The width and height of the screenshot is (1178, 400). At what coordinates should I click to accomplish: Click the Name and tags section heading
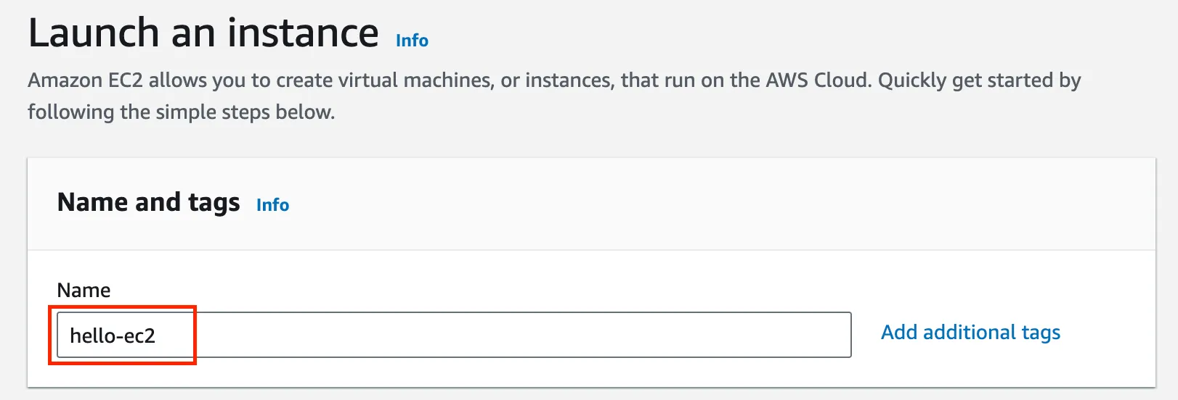(x=148, y=202)
